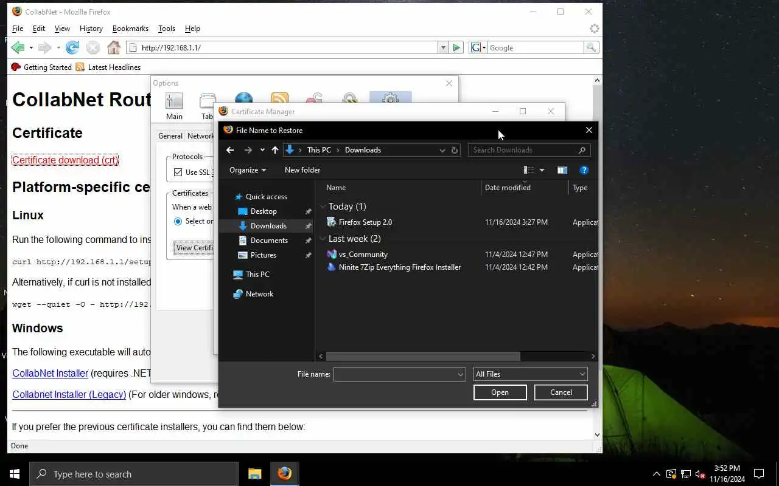Click the search magnifier in Search Downloads
This screenshot has width=779, height=486.
[582, 150]
